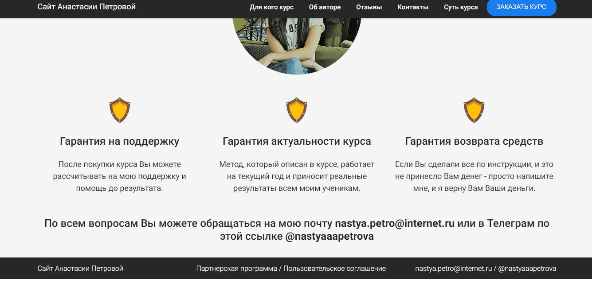This screenshot has width=592, height=285.
Task: Open the "Контакты" menu item
Action: pyautogui.click(x=412, y=7)
